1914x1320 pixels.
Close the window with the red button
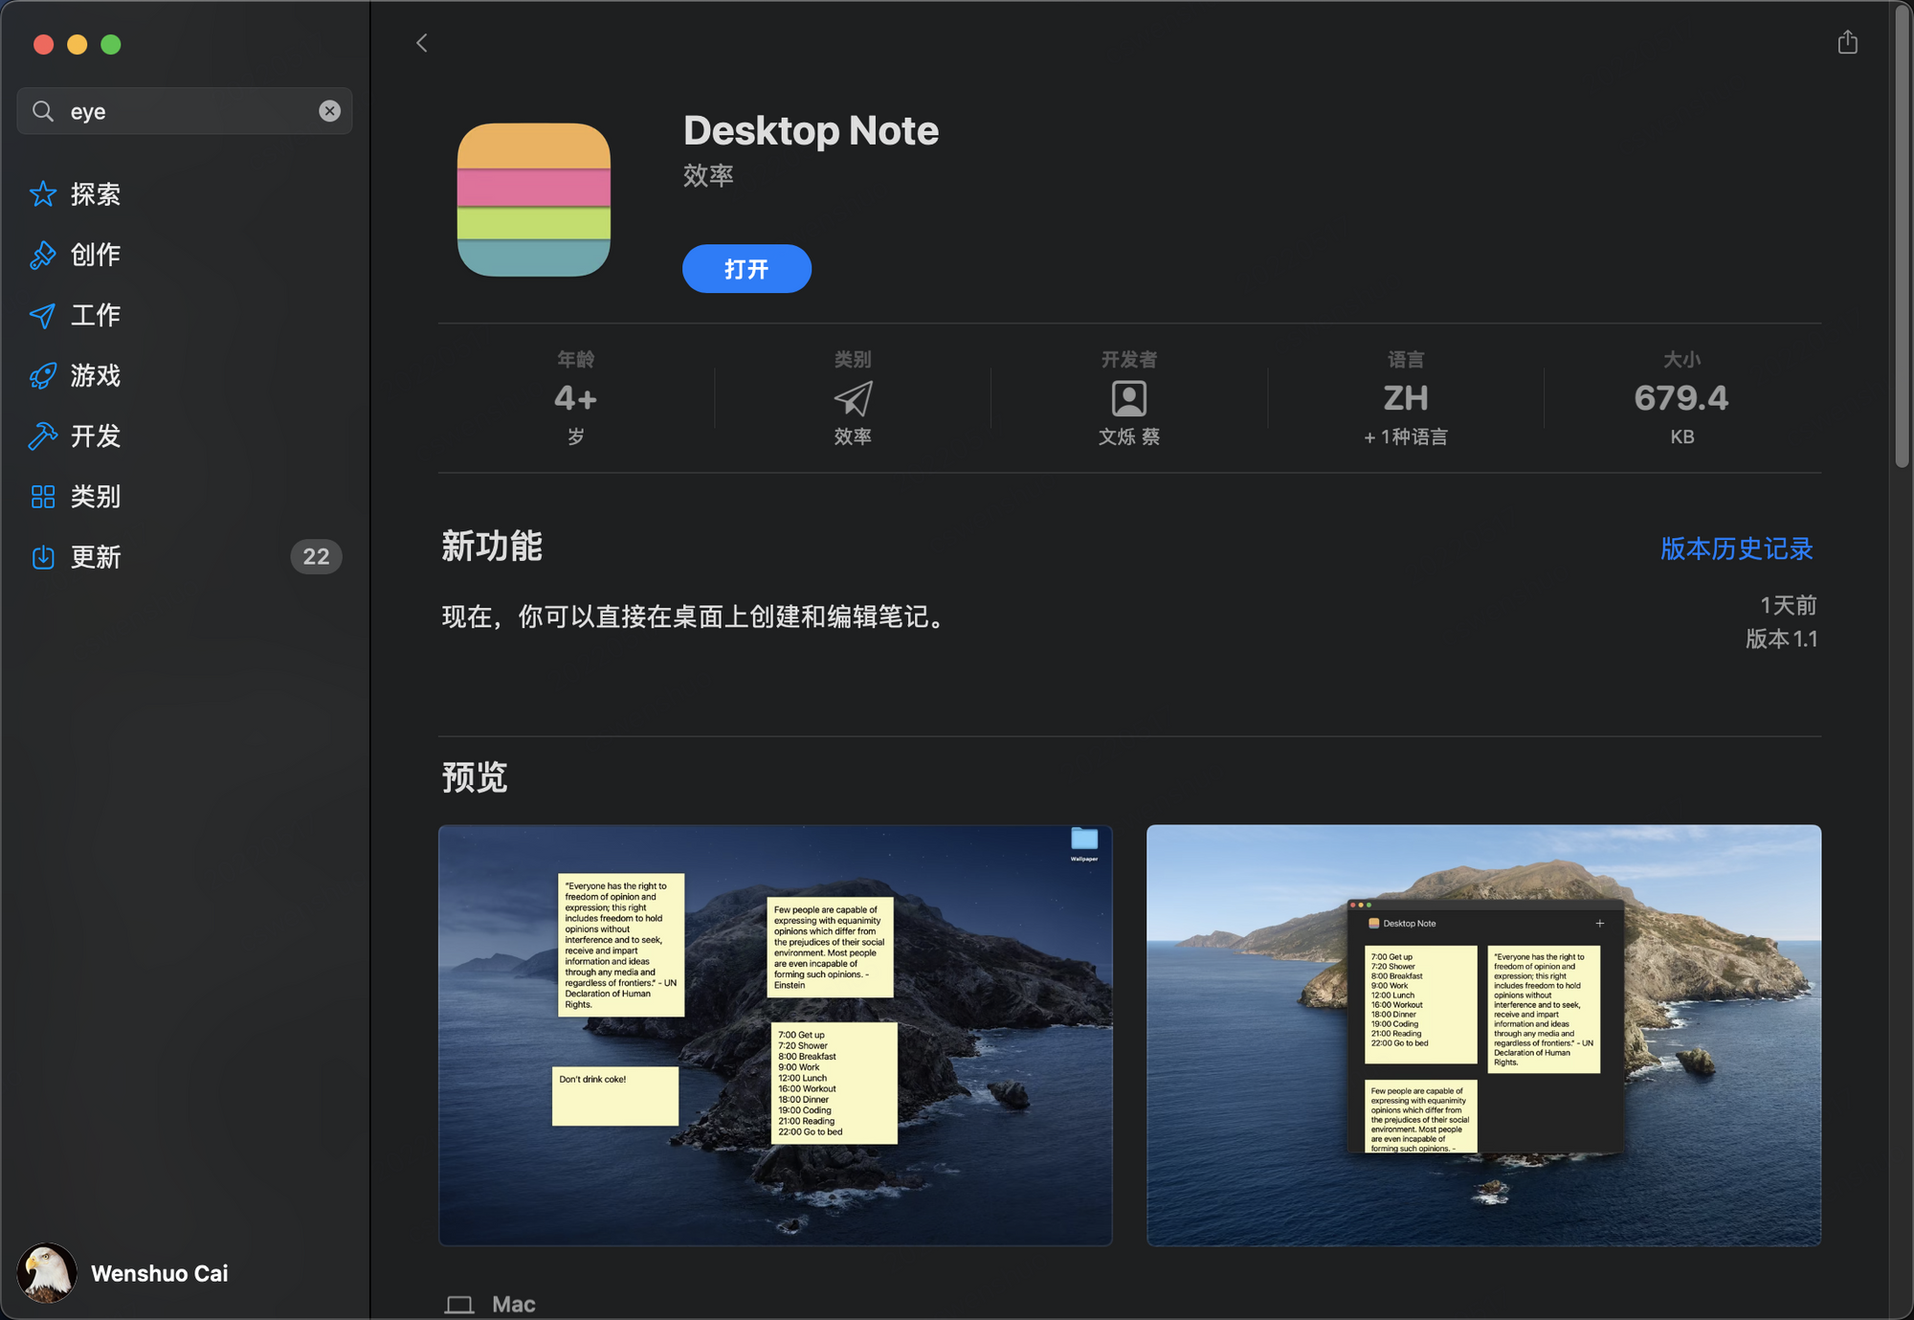(x=43, y=44)
